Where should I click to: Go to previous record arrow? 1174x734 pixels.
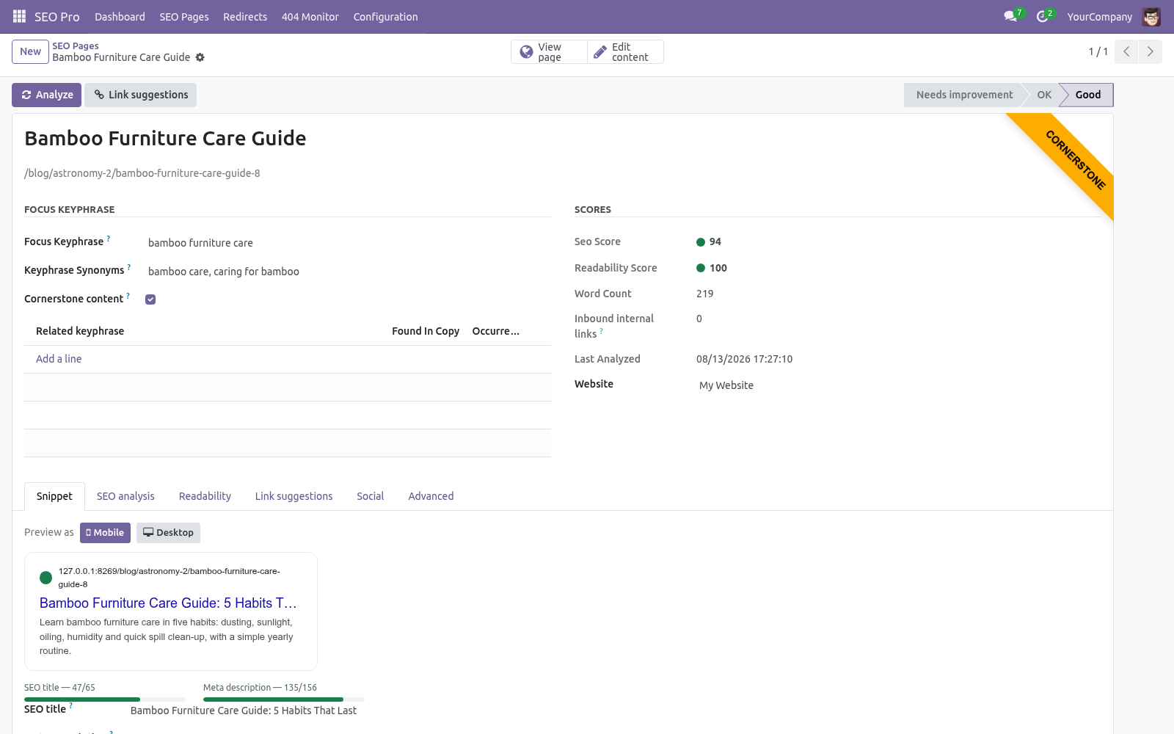point(1126,51)
